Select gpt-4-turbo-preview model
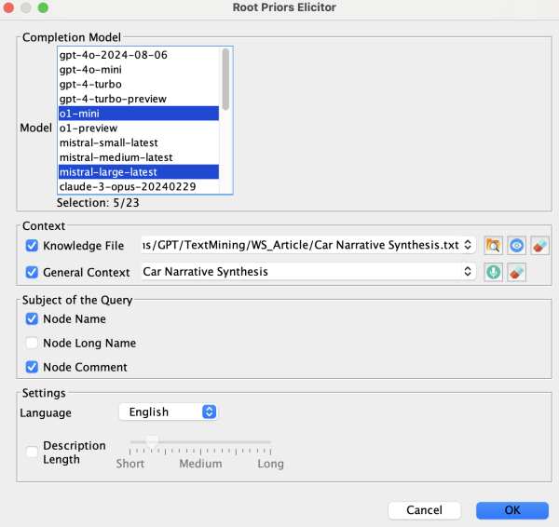This screenshot has width=559, height=527. point(139,99)
